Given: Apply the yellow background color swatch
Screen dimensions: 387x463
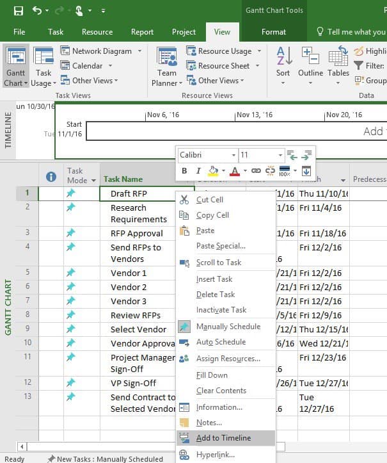Looking at the screenshot, I should tap(213, 171).
